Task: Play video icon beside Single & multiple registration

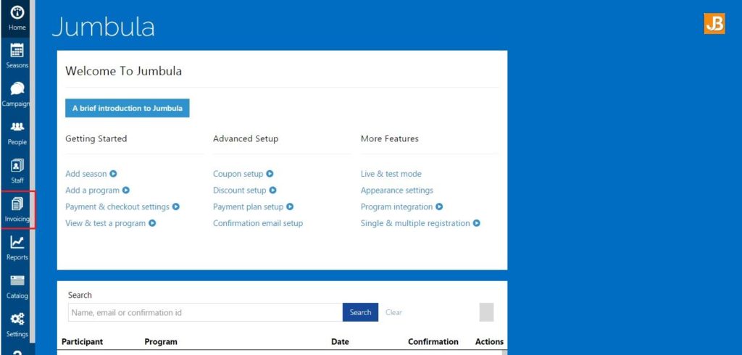Action: tap(477, 223)
